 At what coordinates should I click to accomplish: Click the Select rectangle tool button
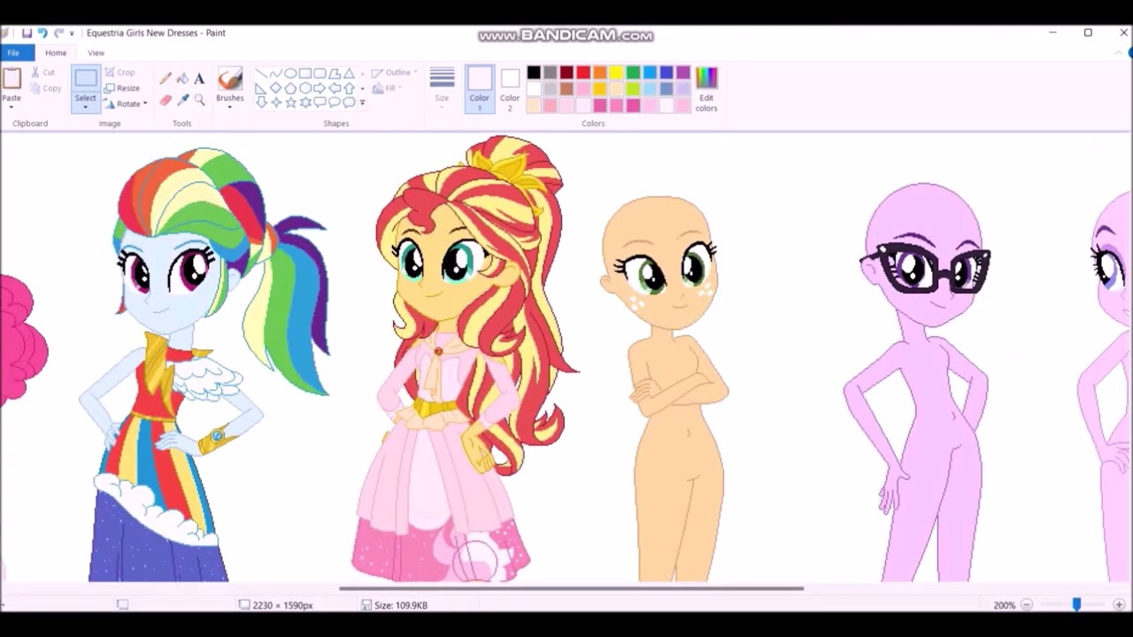(85, 80)
